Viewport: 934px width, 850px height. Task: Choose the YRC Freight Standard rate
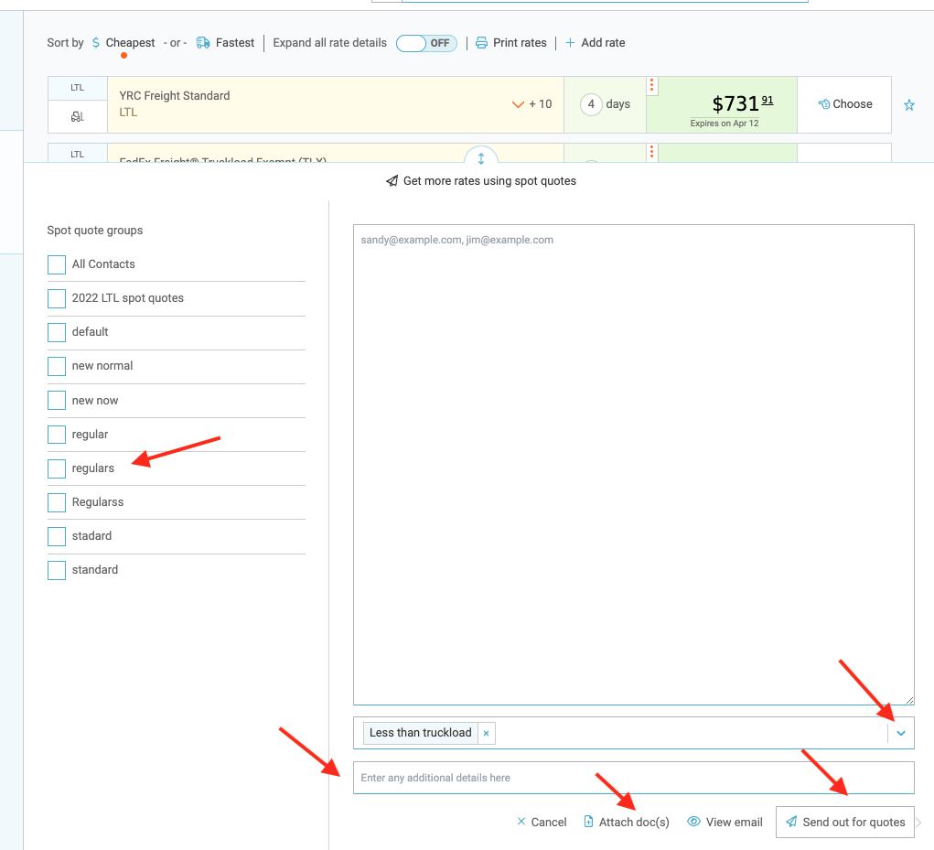click(x=844, y=104)
